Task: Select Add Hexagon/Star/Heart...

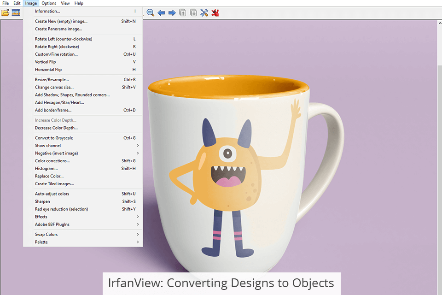Action: coord(83,102)
